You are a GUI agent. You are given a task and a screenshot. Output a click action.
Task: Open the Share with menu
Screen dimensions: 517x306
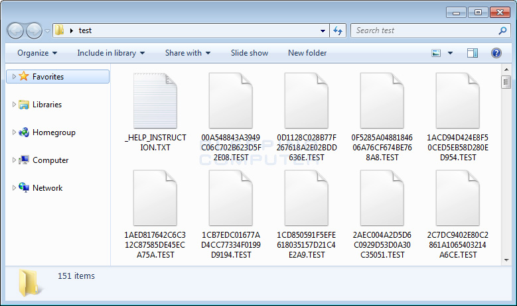point(188,53)
